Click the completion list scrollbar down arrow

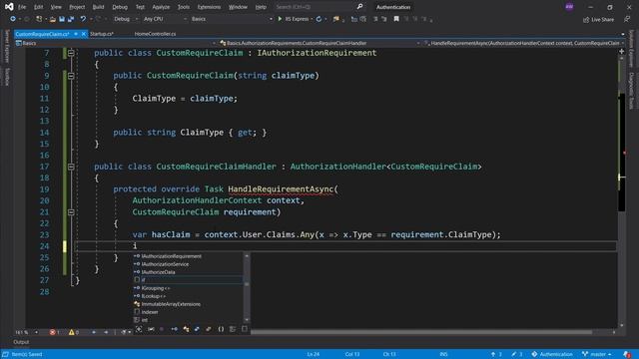(247, 320)
